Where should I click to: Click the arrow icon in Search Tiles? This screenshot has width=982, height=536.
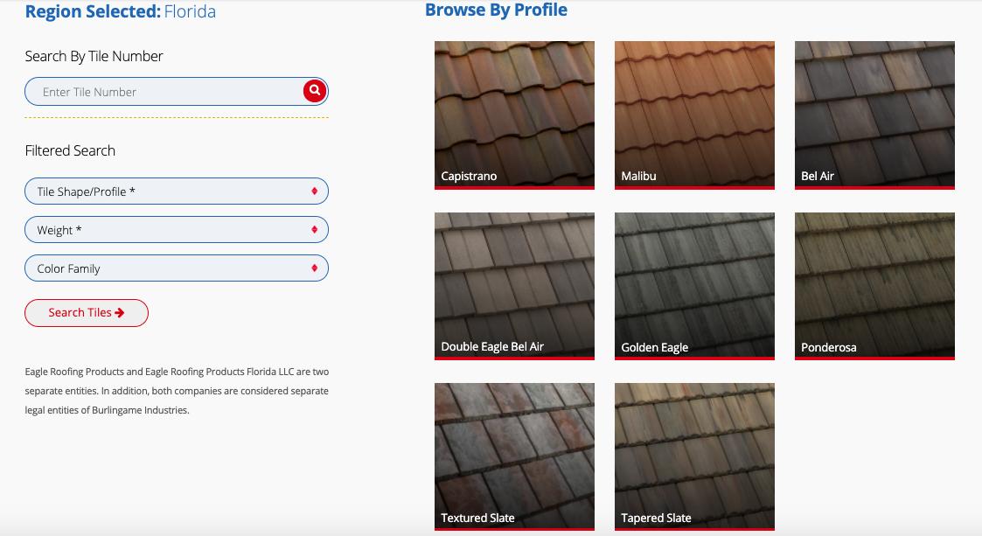coord(120,313)
